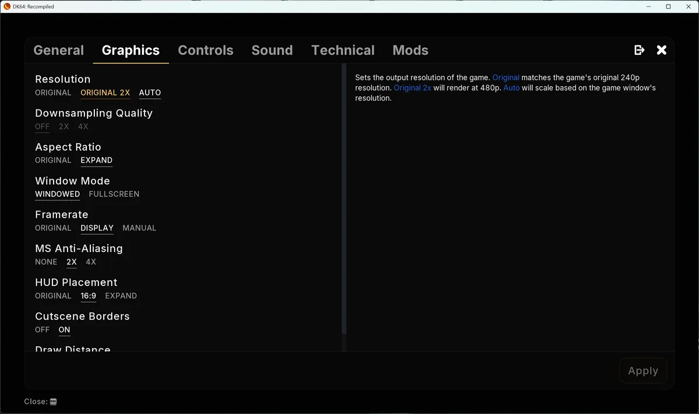Set Resolution to Original 2x

tap(105, 93)
